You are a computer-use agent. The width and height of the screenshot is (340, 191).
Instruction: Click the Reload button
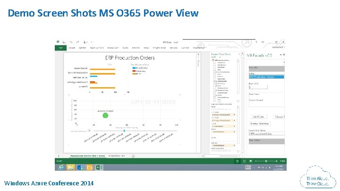point(279,117)
